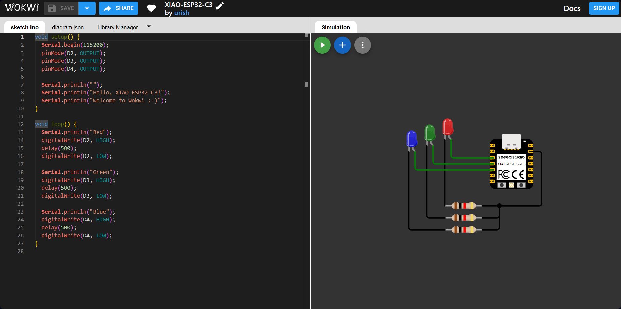Click line number 12 in editor gutter
This screenshot has height=309, width=621.
21,124
